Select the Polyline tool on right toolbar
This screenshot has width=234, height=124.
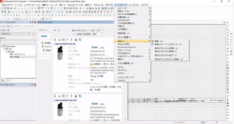(228, 65)
